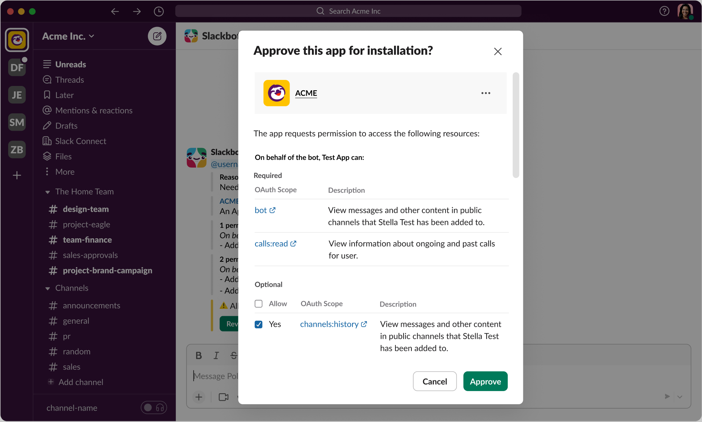Approve the app installation
The height and width of the screenshot is (422, 702).
point(485,381)
